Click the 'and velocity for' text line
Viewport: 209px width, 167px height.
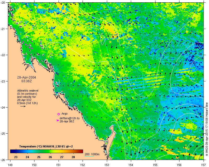(26, 97)
